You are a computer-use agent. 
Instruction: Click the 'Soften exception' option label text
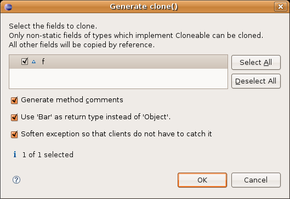[116, 134]
